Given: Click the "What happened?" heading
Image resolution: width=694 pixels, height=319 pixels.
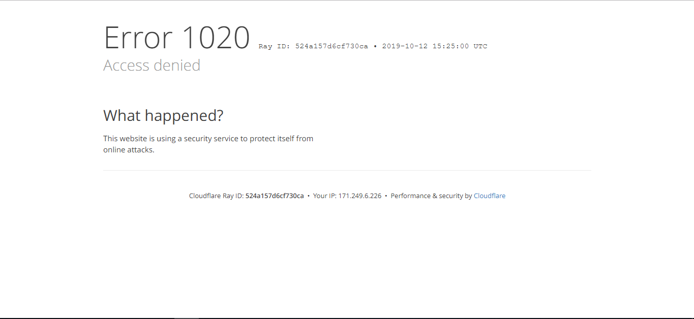Looking at the screenshot, I should coord(163,116).
